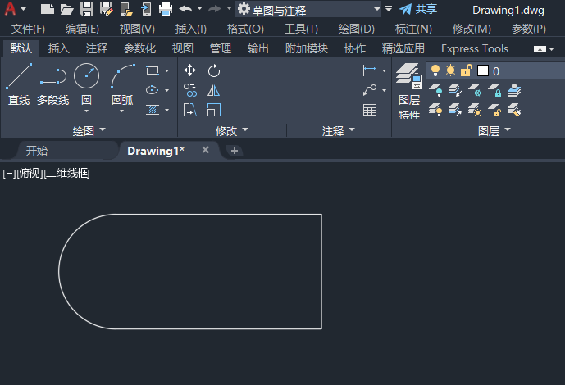
Task: Expand the 图层 panel arrow
Action: pos(508,129)
